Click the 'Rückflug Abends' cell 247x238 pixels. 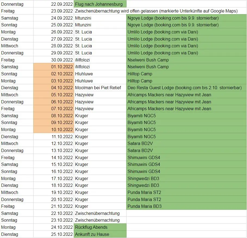point(100,227)
